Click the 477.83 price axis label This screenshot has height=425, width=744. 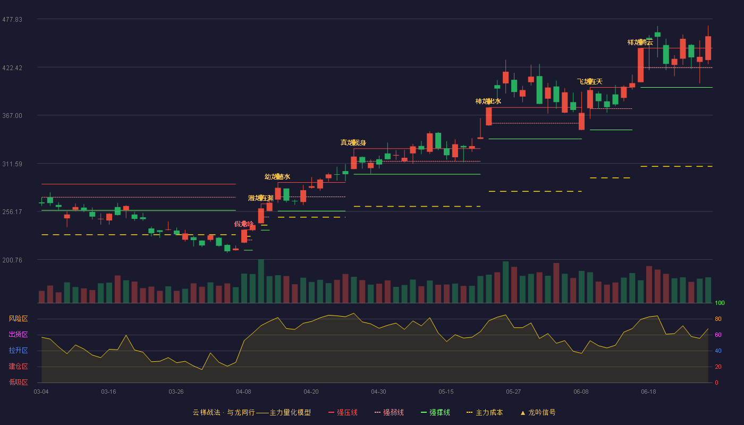click(12, 20)
